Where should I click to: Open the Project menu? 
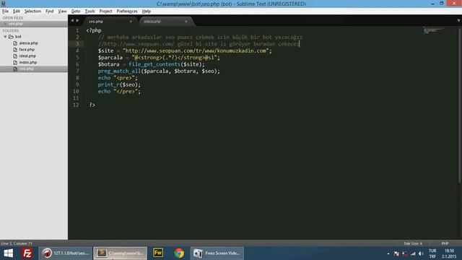(105, 12)
